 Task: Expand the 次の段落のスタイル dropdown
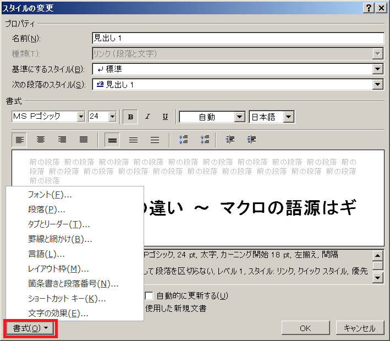pos(377,85)
